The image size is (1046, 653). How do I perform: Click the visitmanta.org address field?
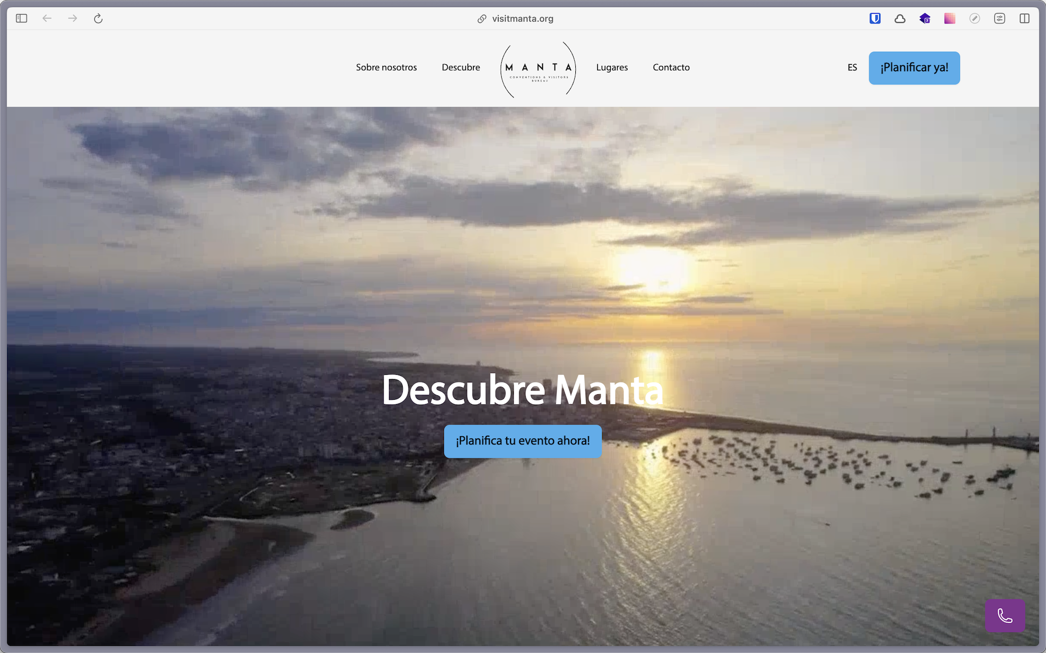click(522, 19)
